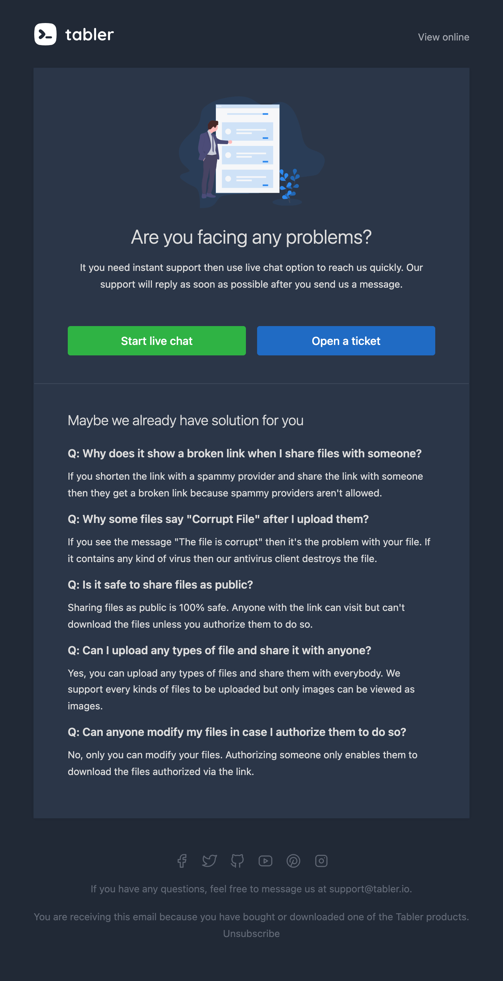This screenshot has height=981, width=503.
Task: Open the Twitter social icon
Action: (210, 861)
